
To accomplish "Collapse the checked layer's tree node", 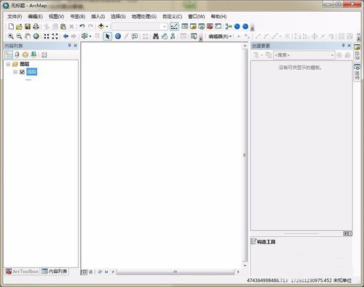I will click(x=15, y=72).
